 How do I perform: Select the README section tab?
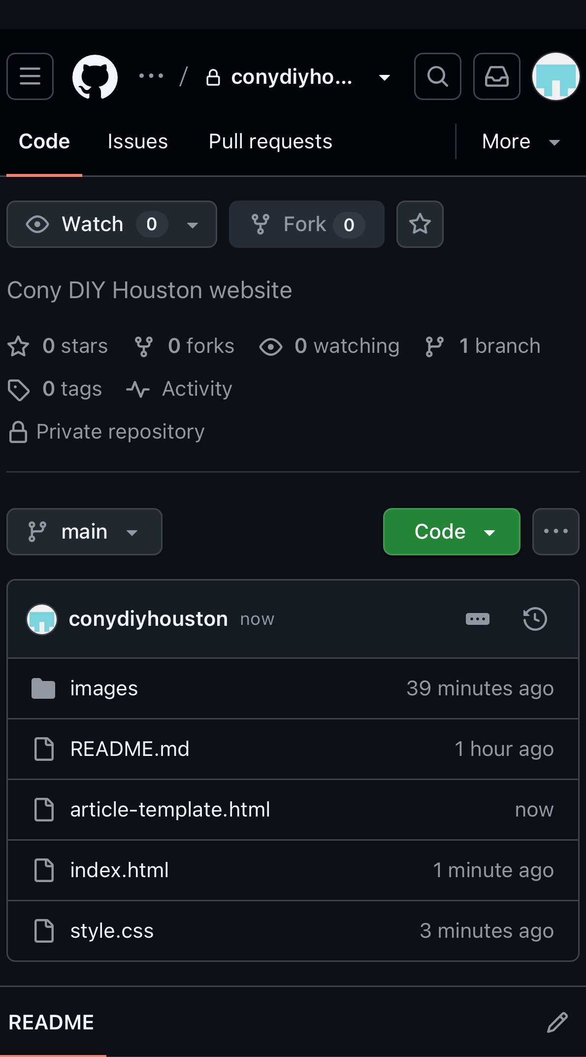pos(51,1023)
